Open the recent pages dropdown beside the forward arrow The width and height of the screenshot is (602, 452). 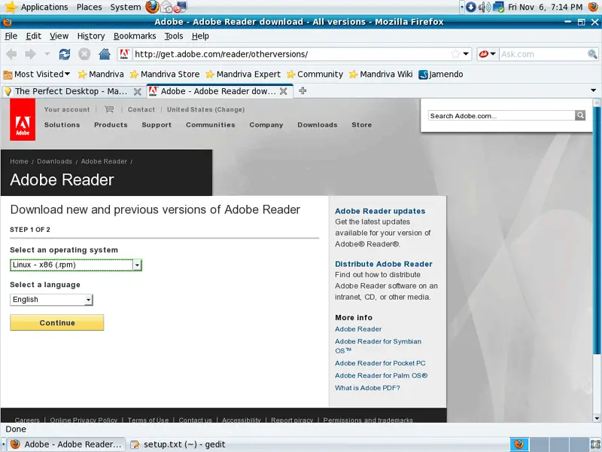pos(47,54)
